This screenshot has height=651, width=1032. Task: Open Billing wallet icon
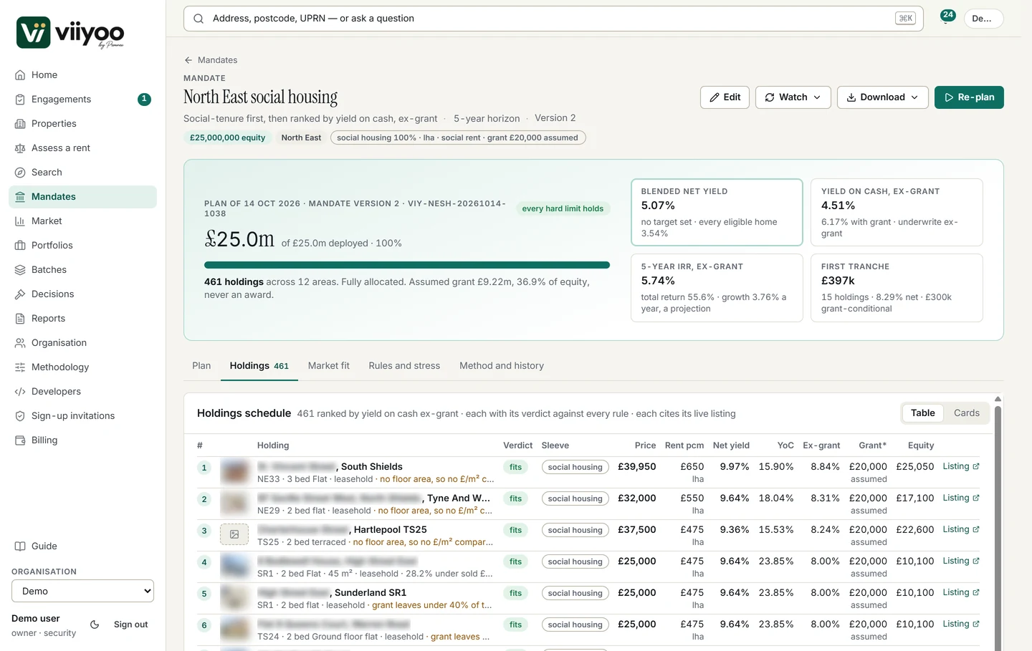point(20,440)
